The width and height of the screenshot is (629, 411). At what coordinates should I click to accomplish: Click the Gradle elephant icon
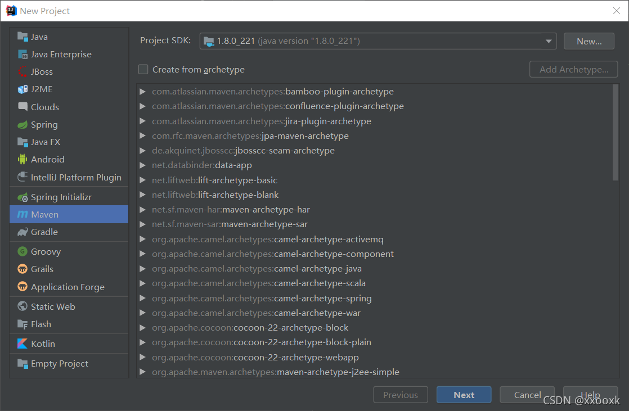[23, 232]
